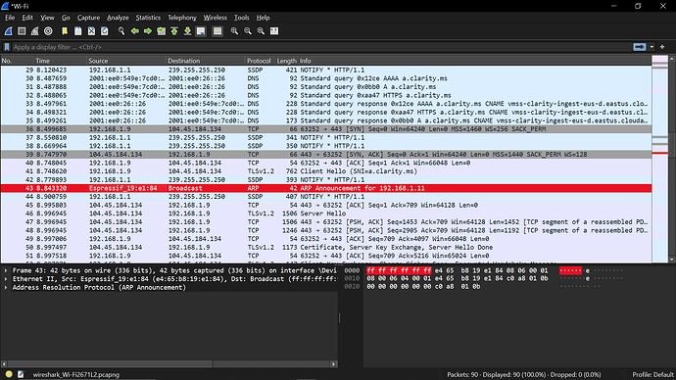Zoom out the main window text
The height and width of the screenshot is (380, 676).
[x=248, y=31]
